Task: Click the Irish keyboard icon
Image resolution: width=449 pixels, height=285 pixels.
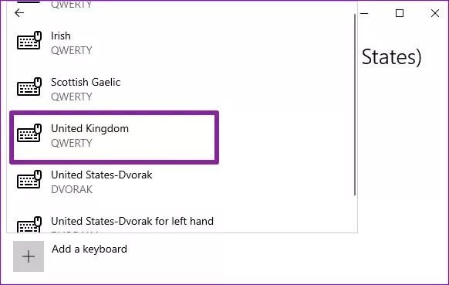Action: [29, 40]
